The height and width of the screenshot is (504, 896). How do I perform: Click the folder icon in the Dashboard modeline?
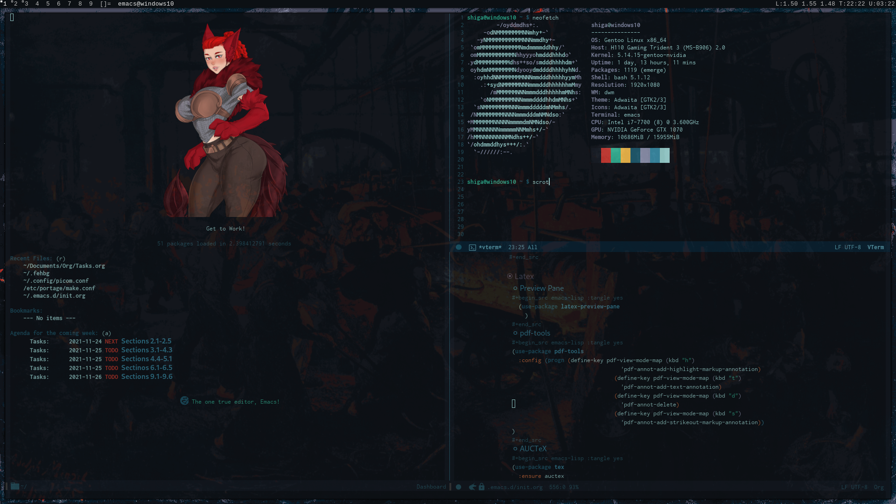pyautogui.click(x=15, y=486)
